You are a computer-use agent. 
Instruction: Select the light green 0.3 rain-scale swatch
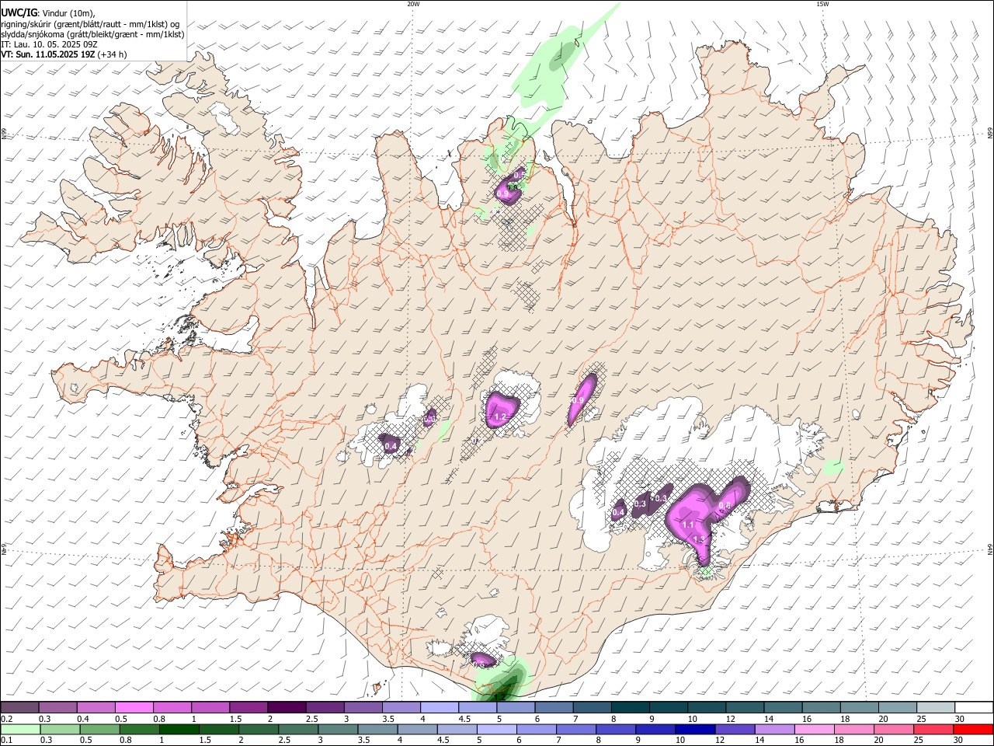(x=59, y=730)
